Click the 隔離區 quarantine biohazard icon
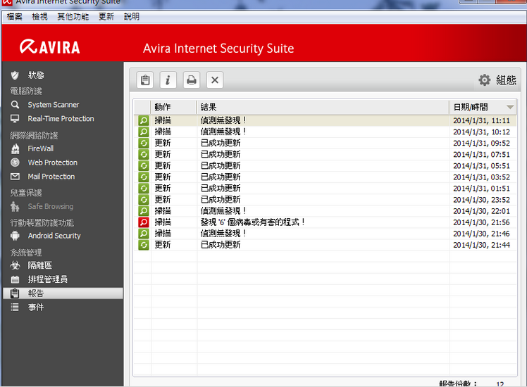 [15, 265]
